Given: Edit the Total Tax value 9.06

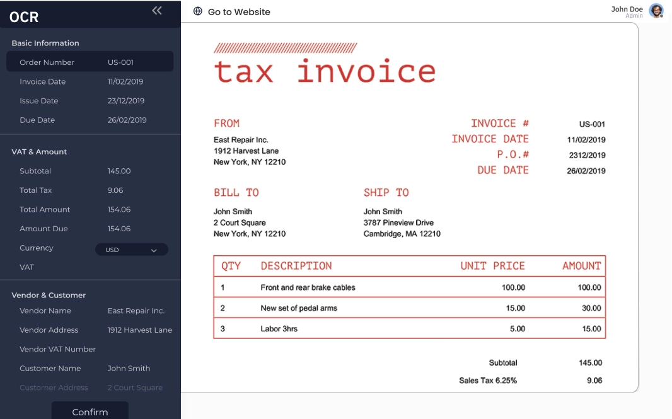Looking at the screenshot, I should tap(115, 190).
